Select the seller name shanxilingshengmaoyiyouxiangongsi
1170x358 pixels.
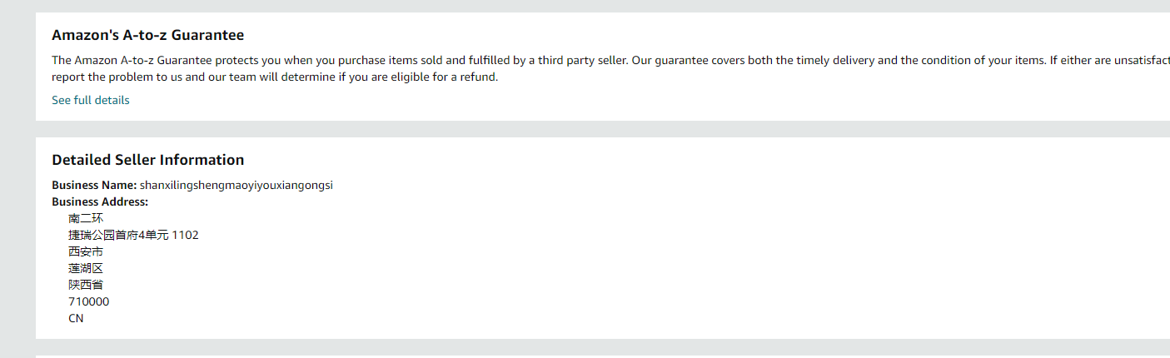[x=236, y=185]
